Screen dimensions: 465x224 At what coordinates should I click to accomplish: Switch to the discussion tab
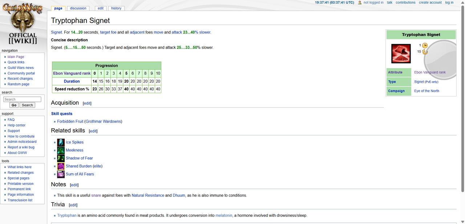point(78,8)
